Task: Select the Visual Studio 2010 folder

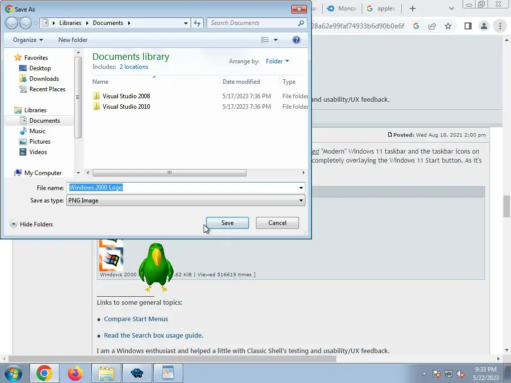Action: (126, 107)
